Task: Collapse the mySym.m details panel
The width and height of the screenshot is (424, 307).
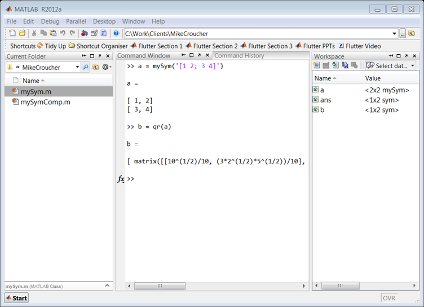Action: (108, 286)
